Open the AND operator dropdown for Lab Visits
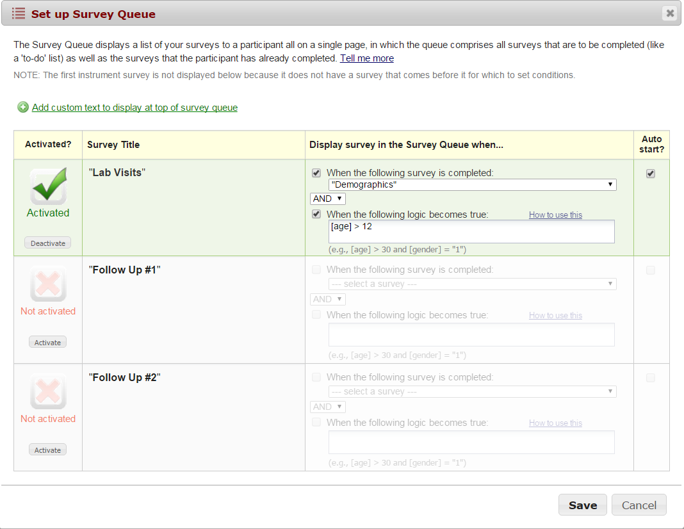684x529 pixels. 327,199
